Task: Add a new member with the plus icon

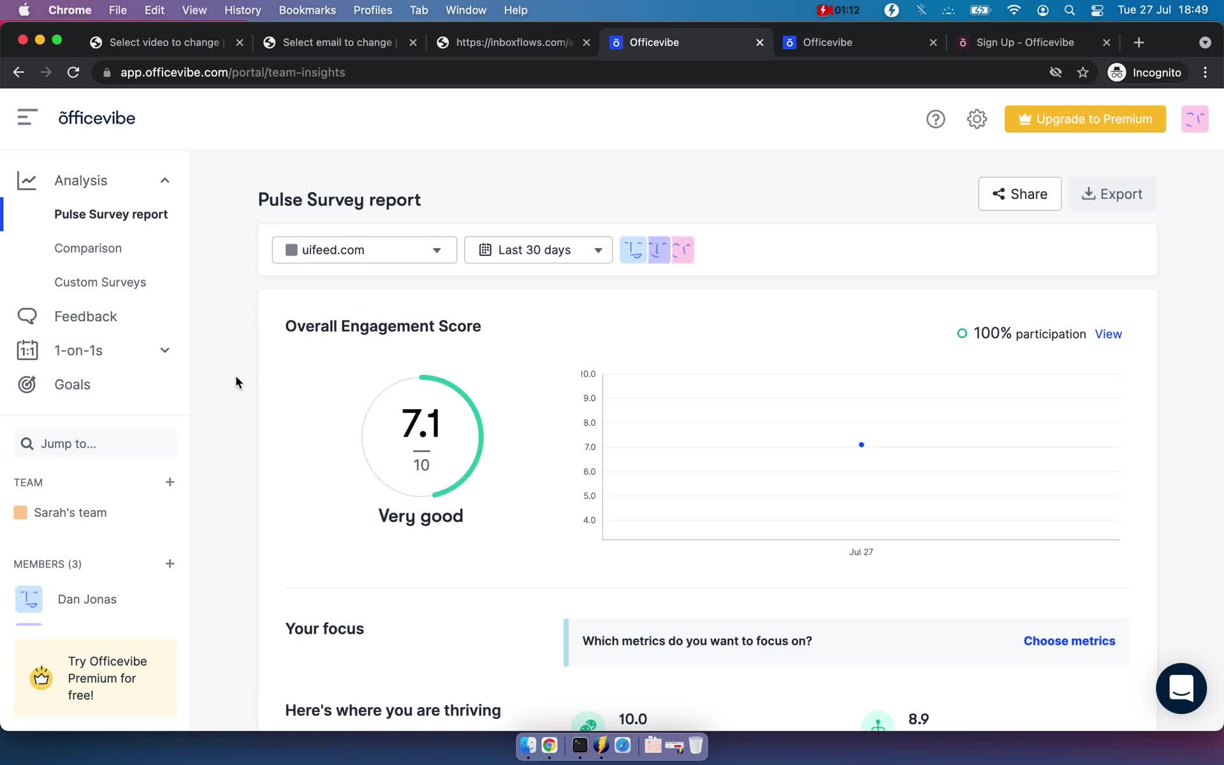Action: (x=170, y=564)
